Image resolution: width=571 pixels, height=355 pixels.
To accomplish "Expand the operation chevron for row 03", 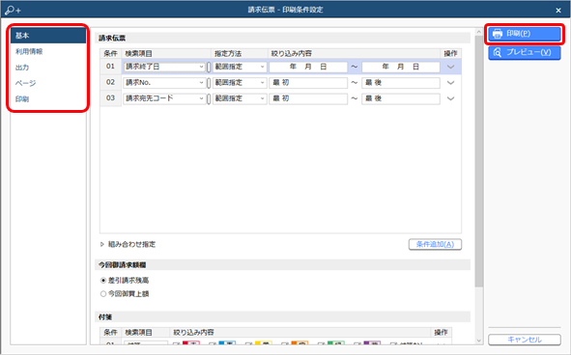I will tap(450, 98).
